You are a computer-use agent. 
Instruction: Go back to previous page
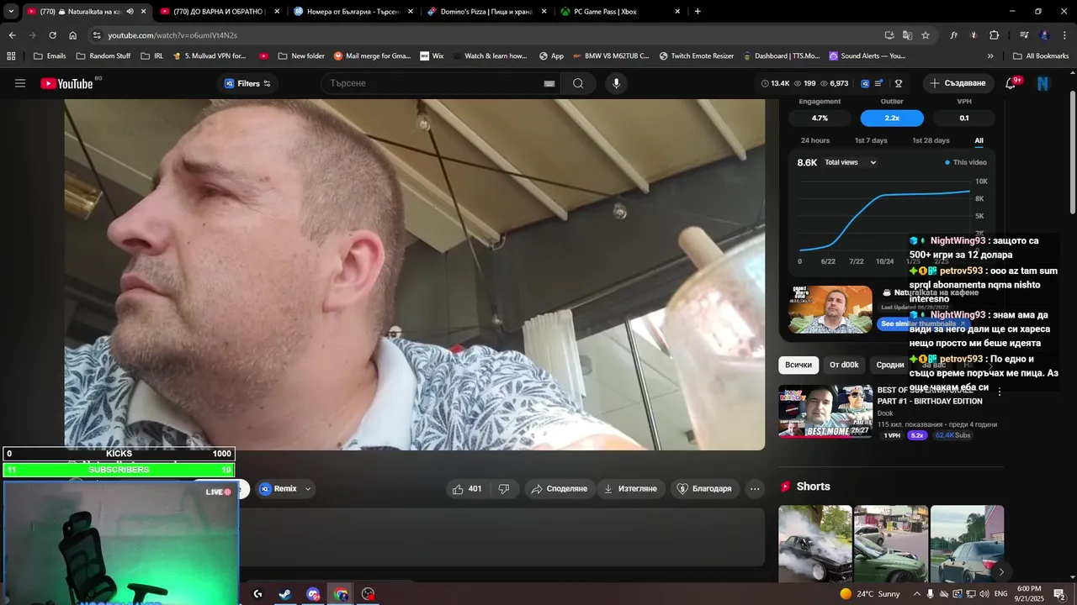[12, 35]
